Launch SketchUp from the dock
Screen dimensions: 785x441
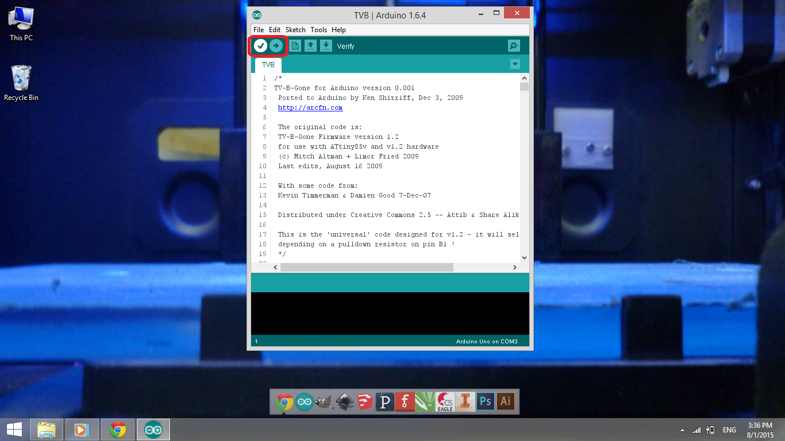pyautogui.click(x=364, y=401)
